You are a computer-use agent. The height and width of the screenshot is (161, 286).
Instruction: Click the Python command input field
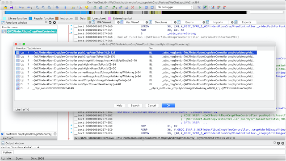[149, 153]
